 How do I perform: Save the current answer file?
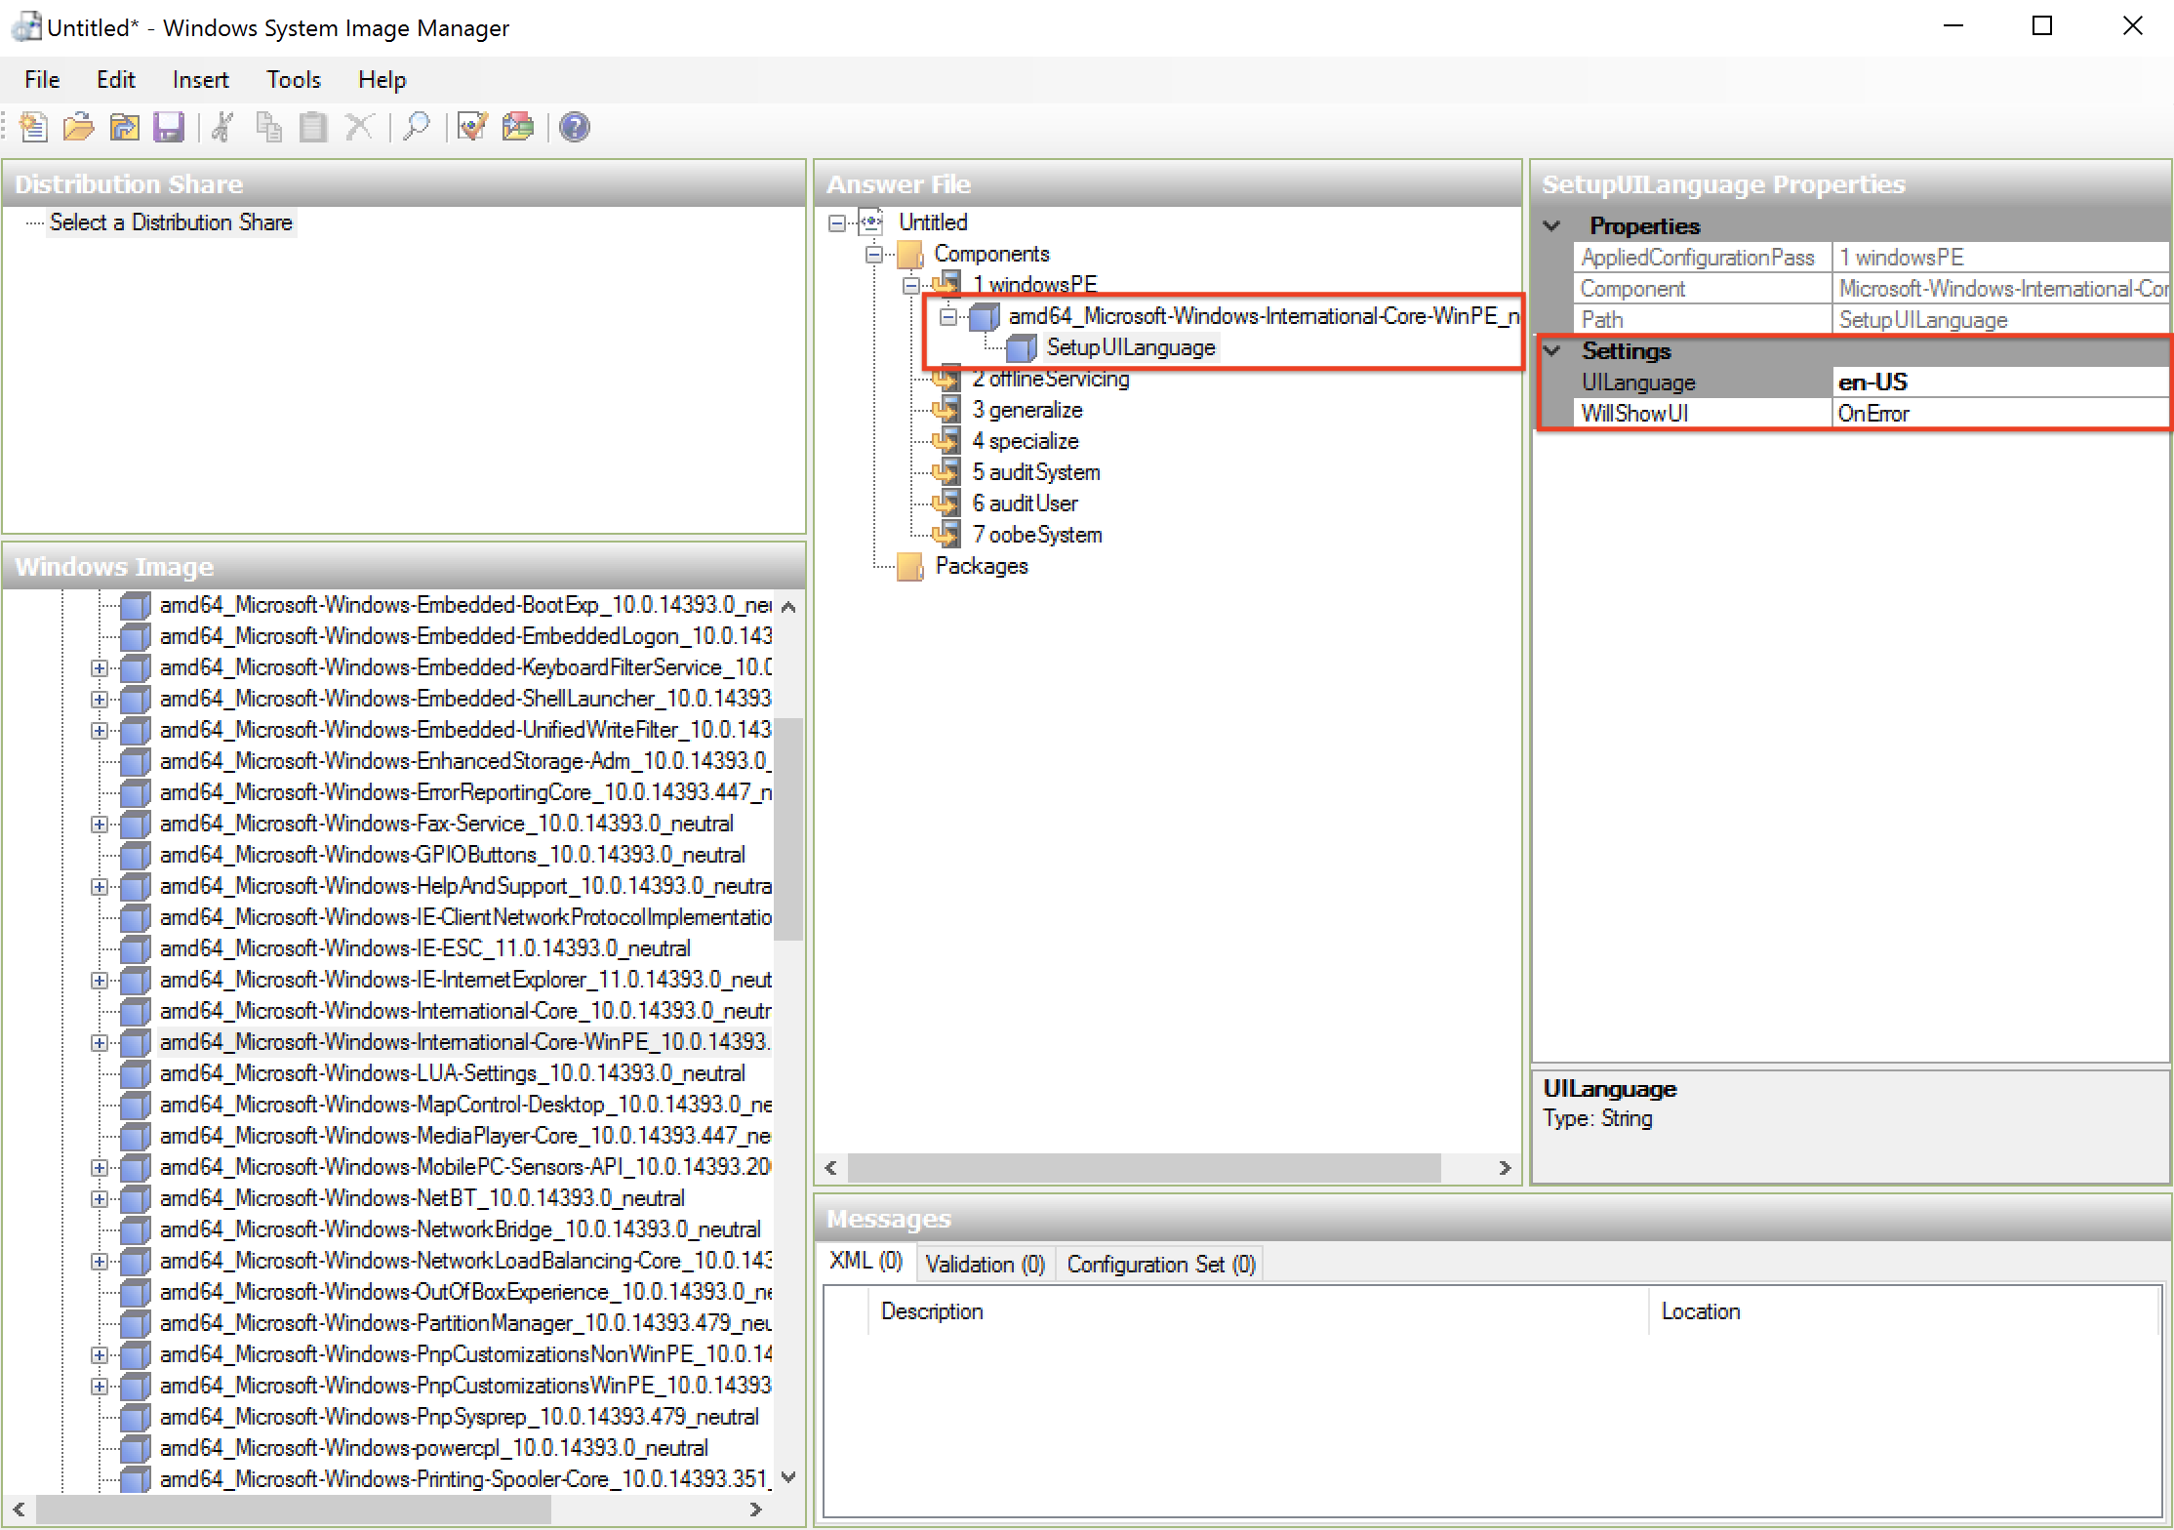[x=169, y=127]
